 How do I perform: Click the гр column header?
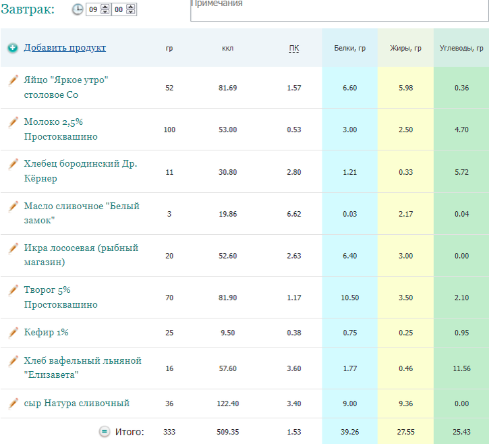tap(169, 49)
